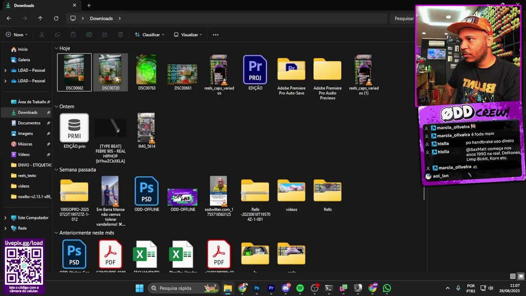Image resolution: width=526 pixels, height=296 pixels.
Task: Open the Windows Start menu
Action: 140,288
